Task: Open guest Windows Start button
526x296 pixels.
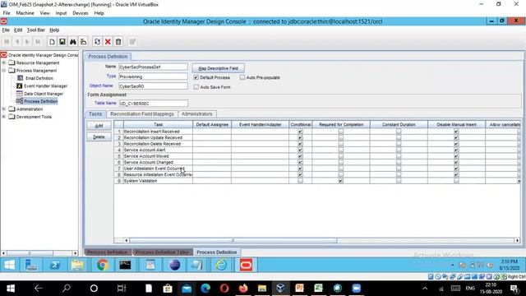Action: (x=9, y=265)
